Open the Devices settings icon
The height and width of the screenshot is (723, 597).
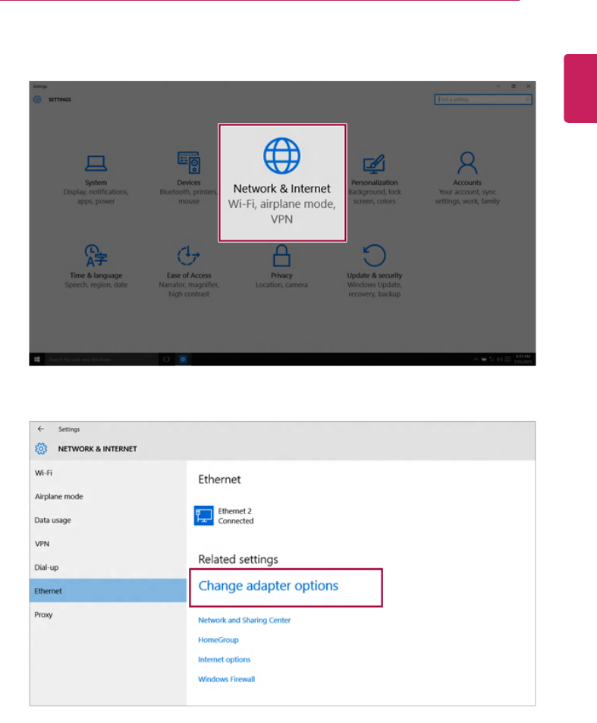click(x=189, y=162)
